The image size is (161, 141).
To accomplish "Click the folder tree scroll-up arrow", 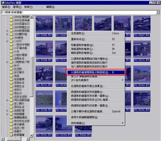I will pyautogui.click(x=32, y=17).
